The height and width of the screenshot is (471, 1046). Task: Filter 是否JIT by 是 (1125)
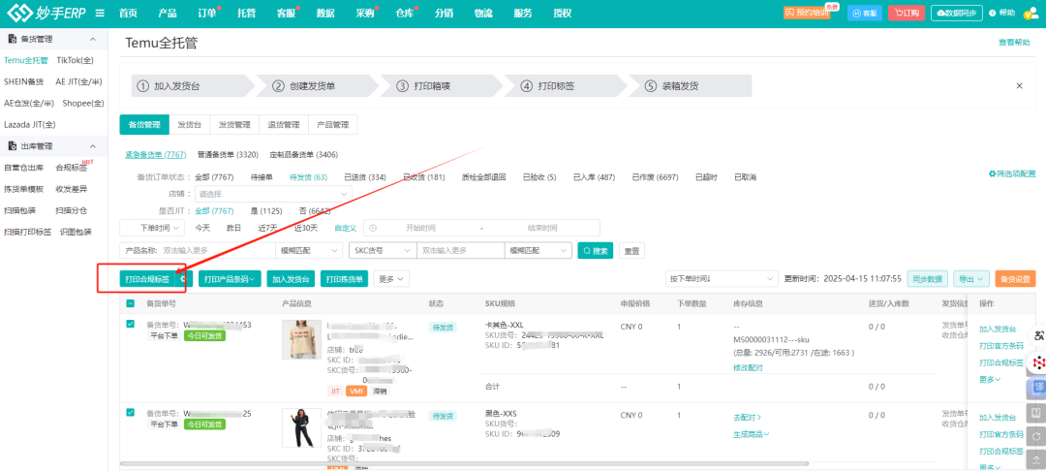click(267, 211)
